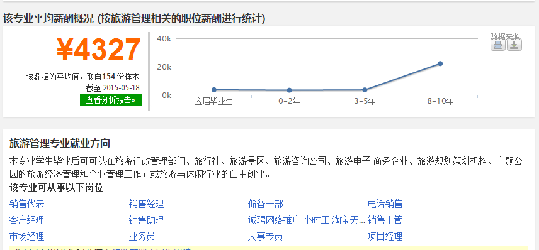Click the 该专业可从事以下岗位 subheading
Image resolution: width=539 pixels, height=250 pixels.
57,188
